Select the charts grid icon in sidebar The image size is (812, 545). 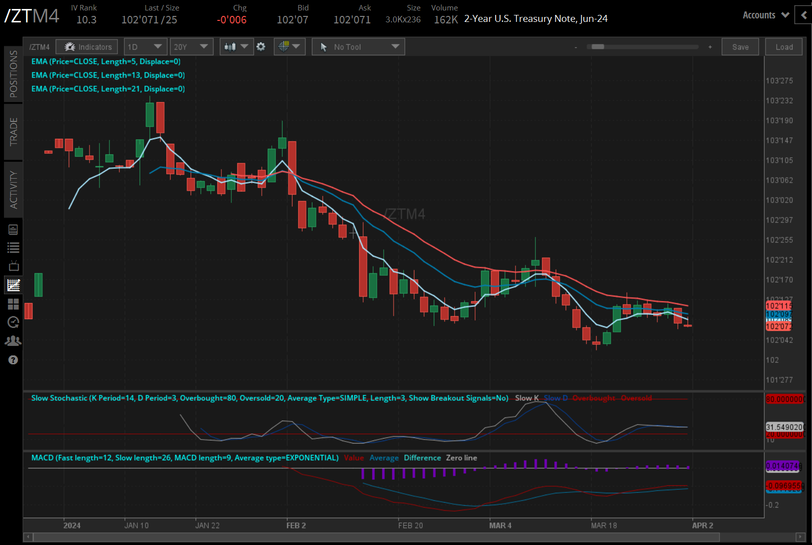point(13,285)
